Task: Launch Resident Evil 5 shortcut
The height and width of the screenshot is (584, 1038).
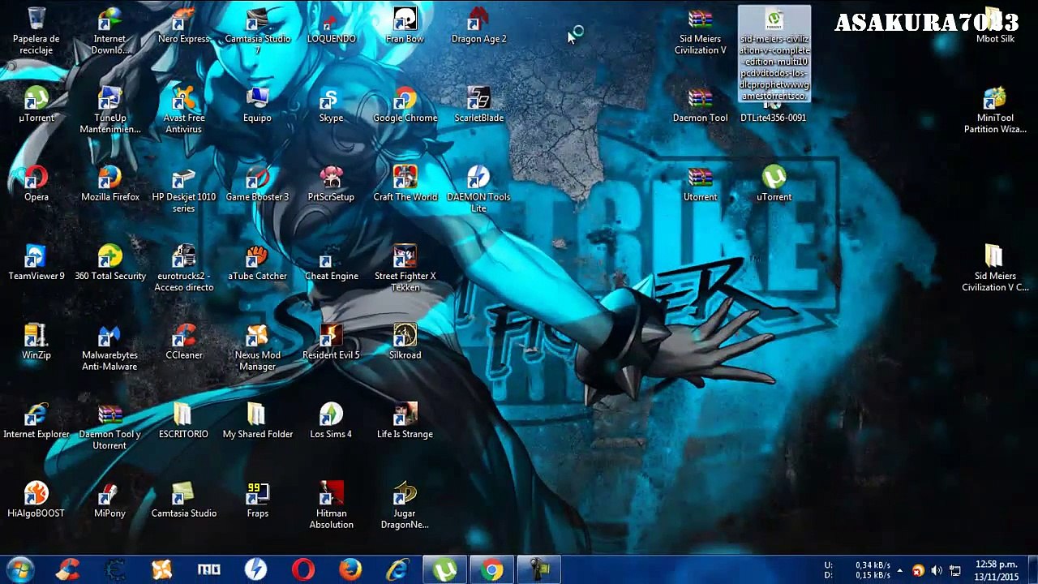Action: point(331,341)
